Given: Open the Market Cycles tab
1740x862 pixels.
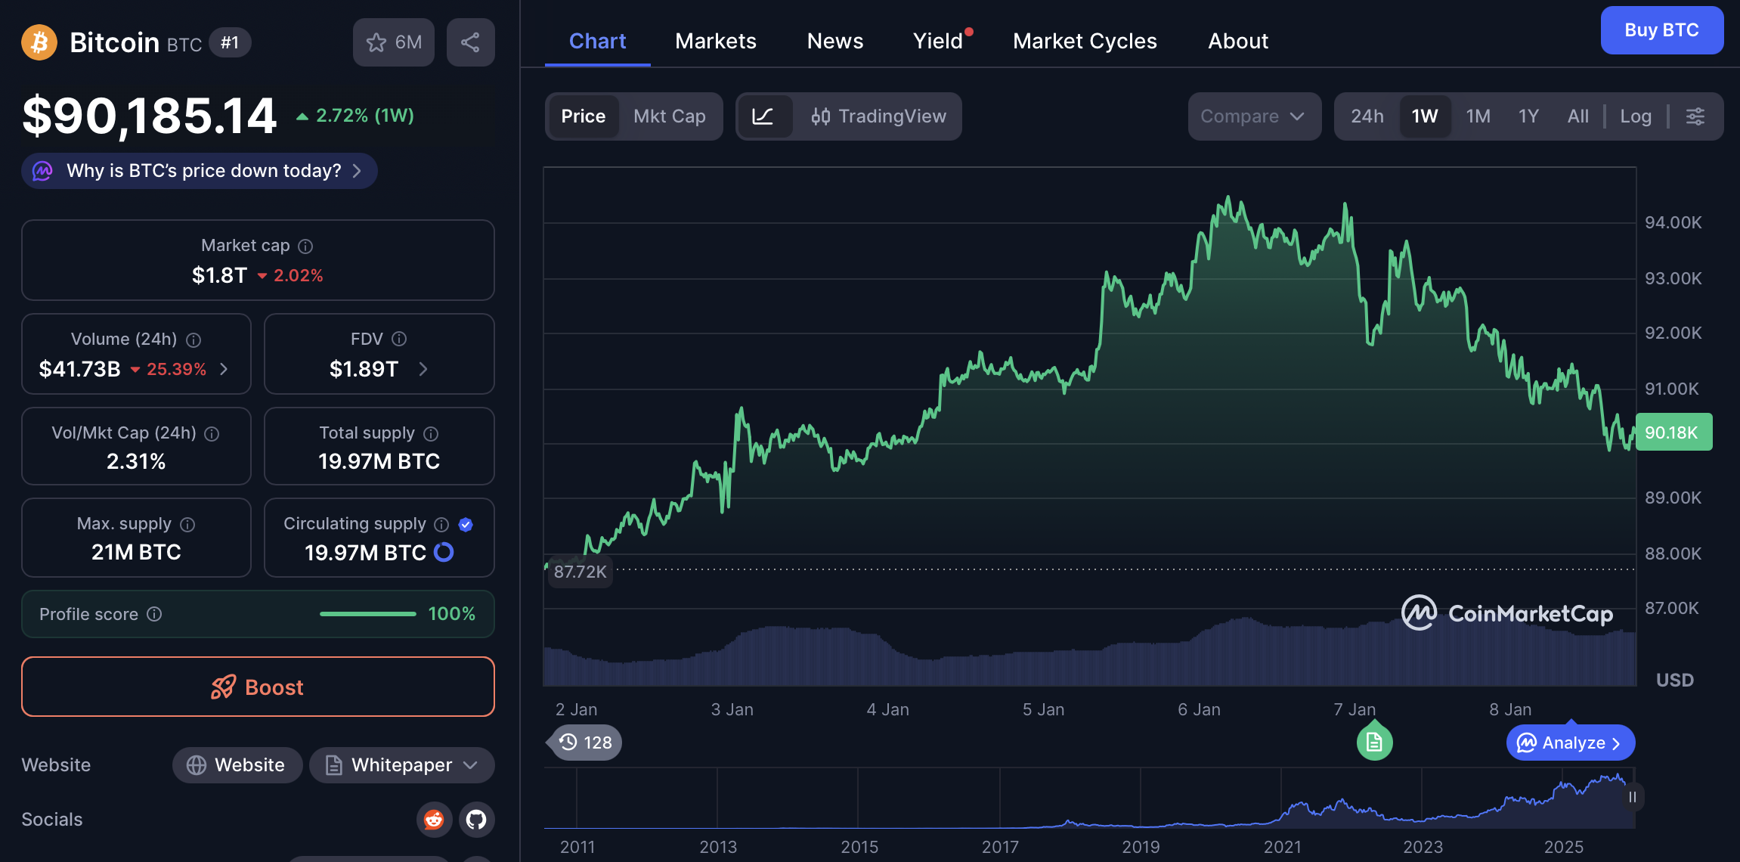Looking at the screenshot, I should (1084, 41).
